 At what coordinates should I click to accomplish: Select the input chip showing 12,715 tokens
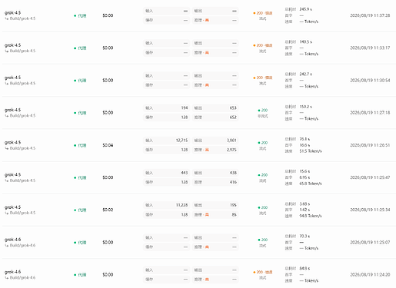[167, 141]
